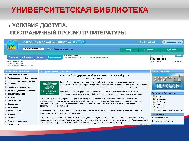Open the Регистрация link

pos(178,61)
